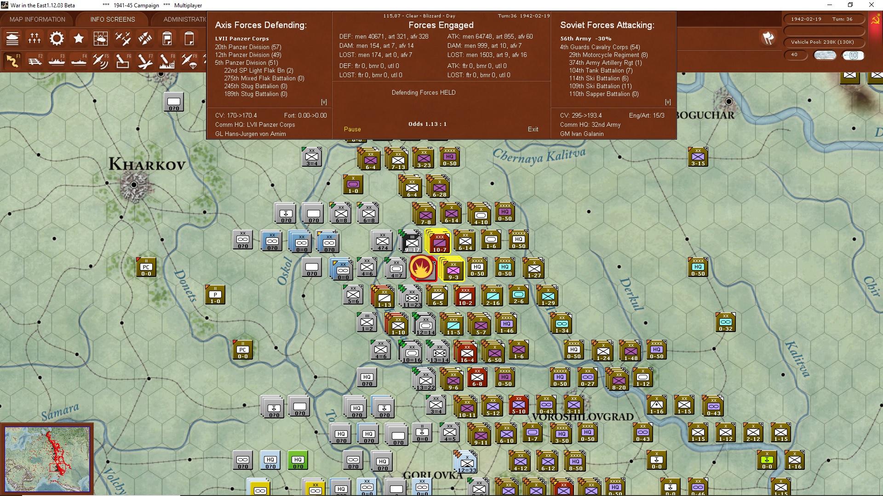The width and height of the screenshot is (883, 496).
Task: Select the Axis PC 0-0 unit near Donets
Action: click(x=146, y=267)
